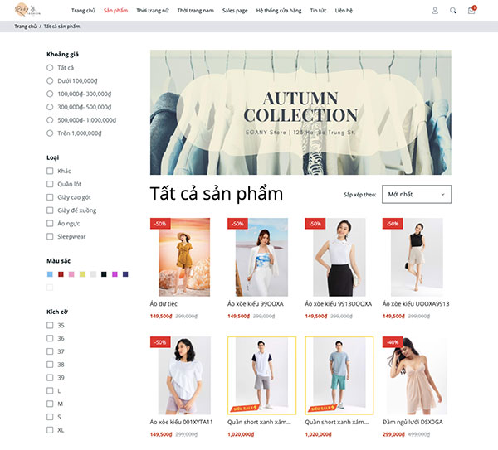
Task: Click the search magnifier icon
Action: (453, 11)
